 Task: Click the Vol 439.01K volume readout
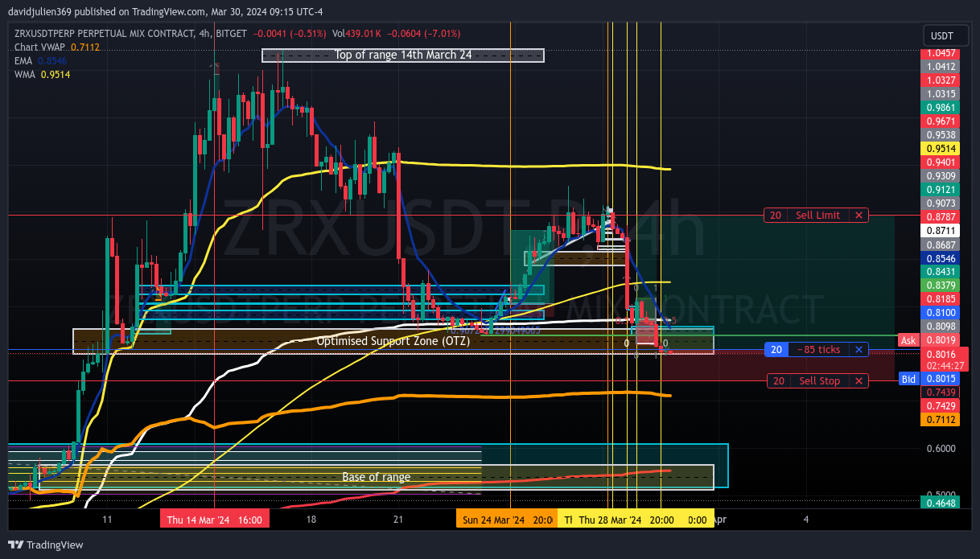(356, 34)
